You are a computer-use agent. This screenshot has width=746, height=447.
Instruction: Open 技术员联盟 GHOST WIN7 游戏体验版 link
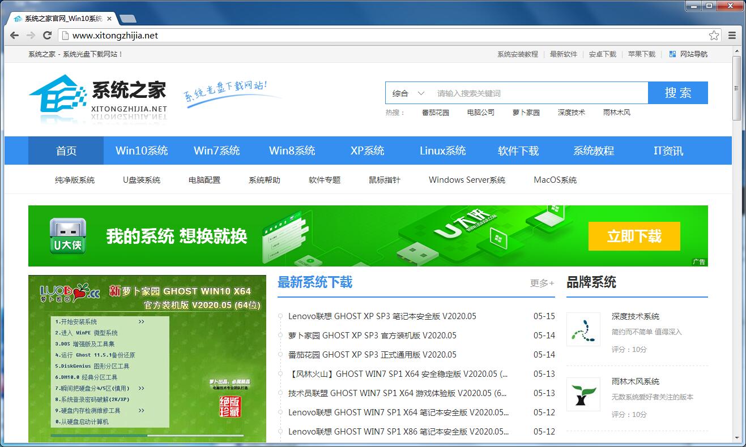click(x=398, y=393)
